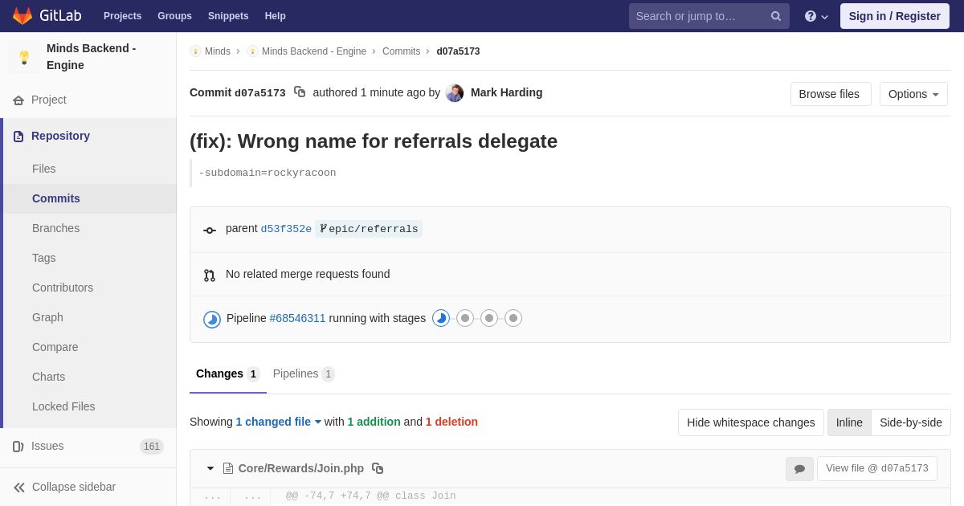Image resolution: width=964 pixels, height=506 pixels.
Task: Open the Projects menu
Action: [x=122, y=16]
